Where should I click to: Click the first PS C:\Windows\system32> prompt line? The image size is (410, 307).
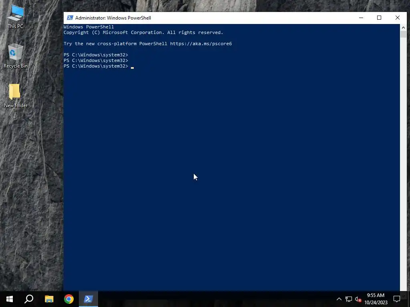click(96, 55)
